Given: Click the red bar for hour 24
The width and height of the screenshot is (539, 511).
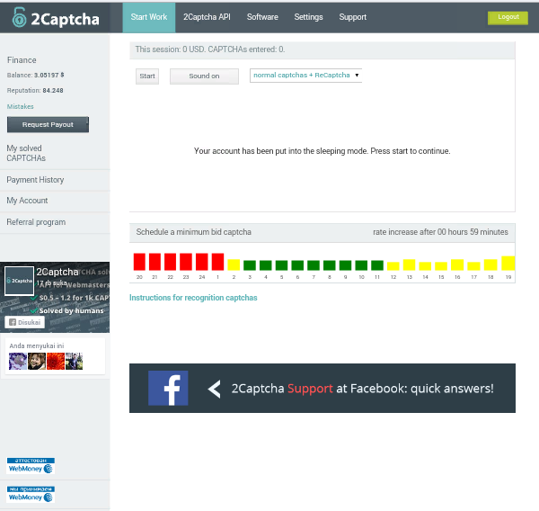Looking at the screenshot, I should click(x=202, y=262).
